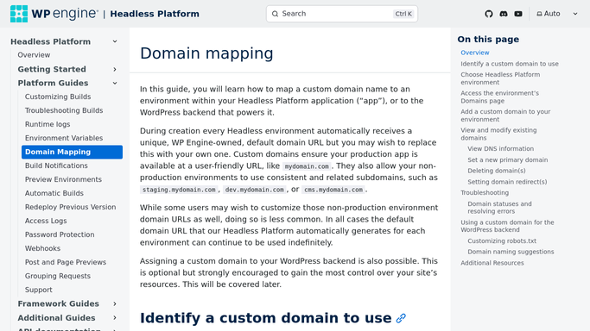The image size is (590, 331).
Task: Jump to View DNS information
Action: (500, 148)
